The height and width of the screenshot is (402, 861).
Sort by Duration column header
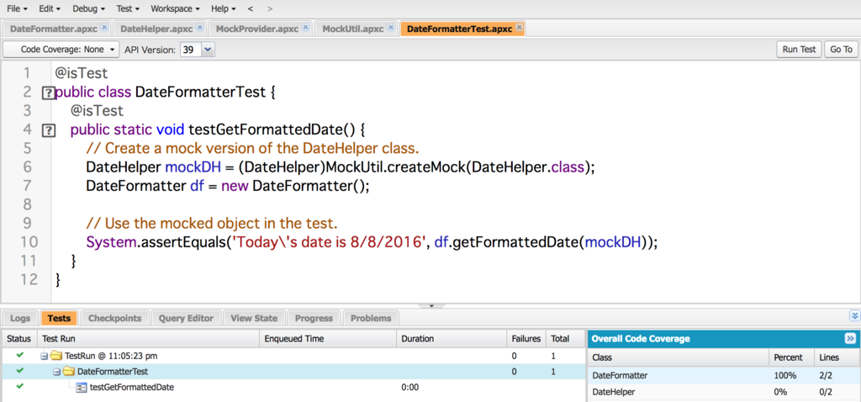point(451,339)
